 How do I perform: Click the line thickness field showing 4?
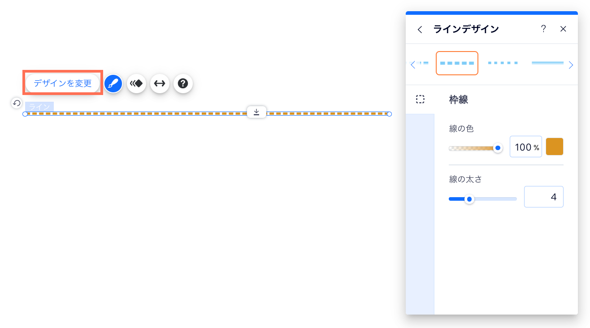pyautogui.click(x=544, y=197)
